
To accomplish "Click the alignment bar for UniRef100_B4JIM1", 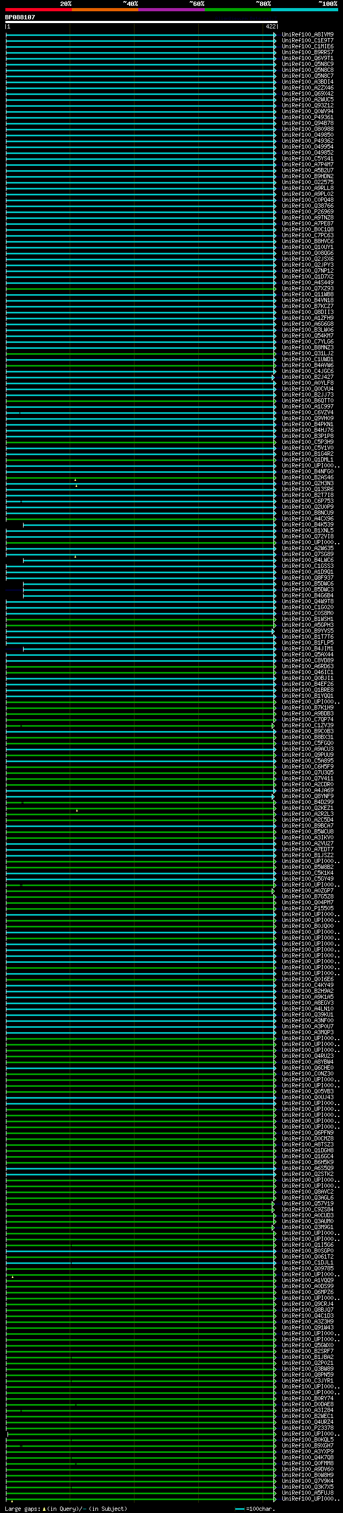I will (150, 649).
